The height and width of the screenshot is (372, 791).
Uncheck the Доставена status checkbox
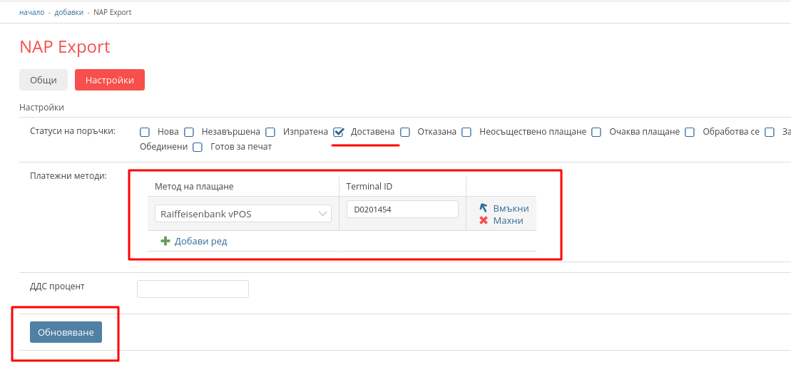[339, 132]
